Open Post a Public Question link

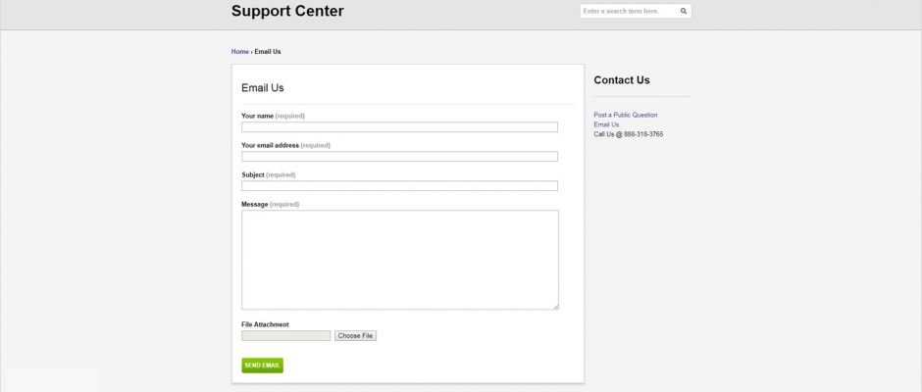click(x=626, y=116)
